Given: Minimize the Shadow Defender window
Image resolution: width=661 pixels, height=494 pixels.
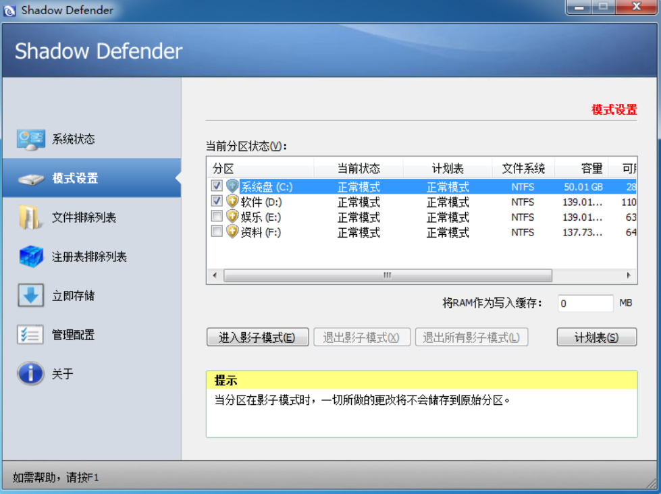Looking at the screenshot, I should pos(579,7).
